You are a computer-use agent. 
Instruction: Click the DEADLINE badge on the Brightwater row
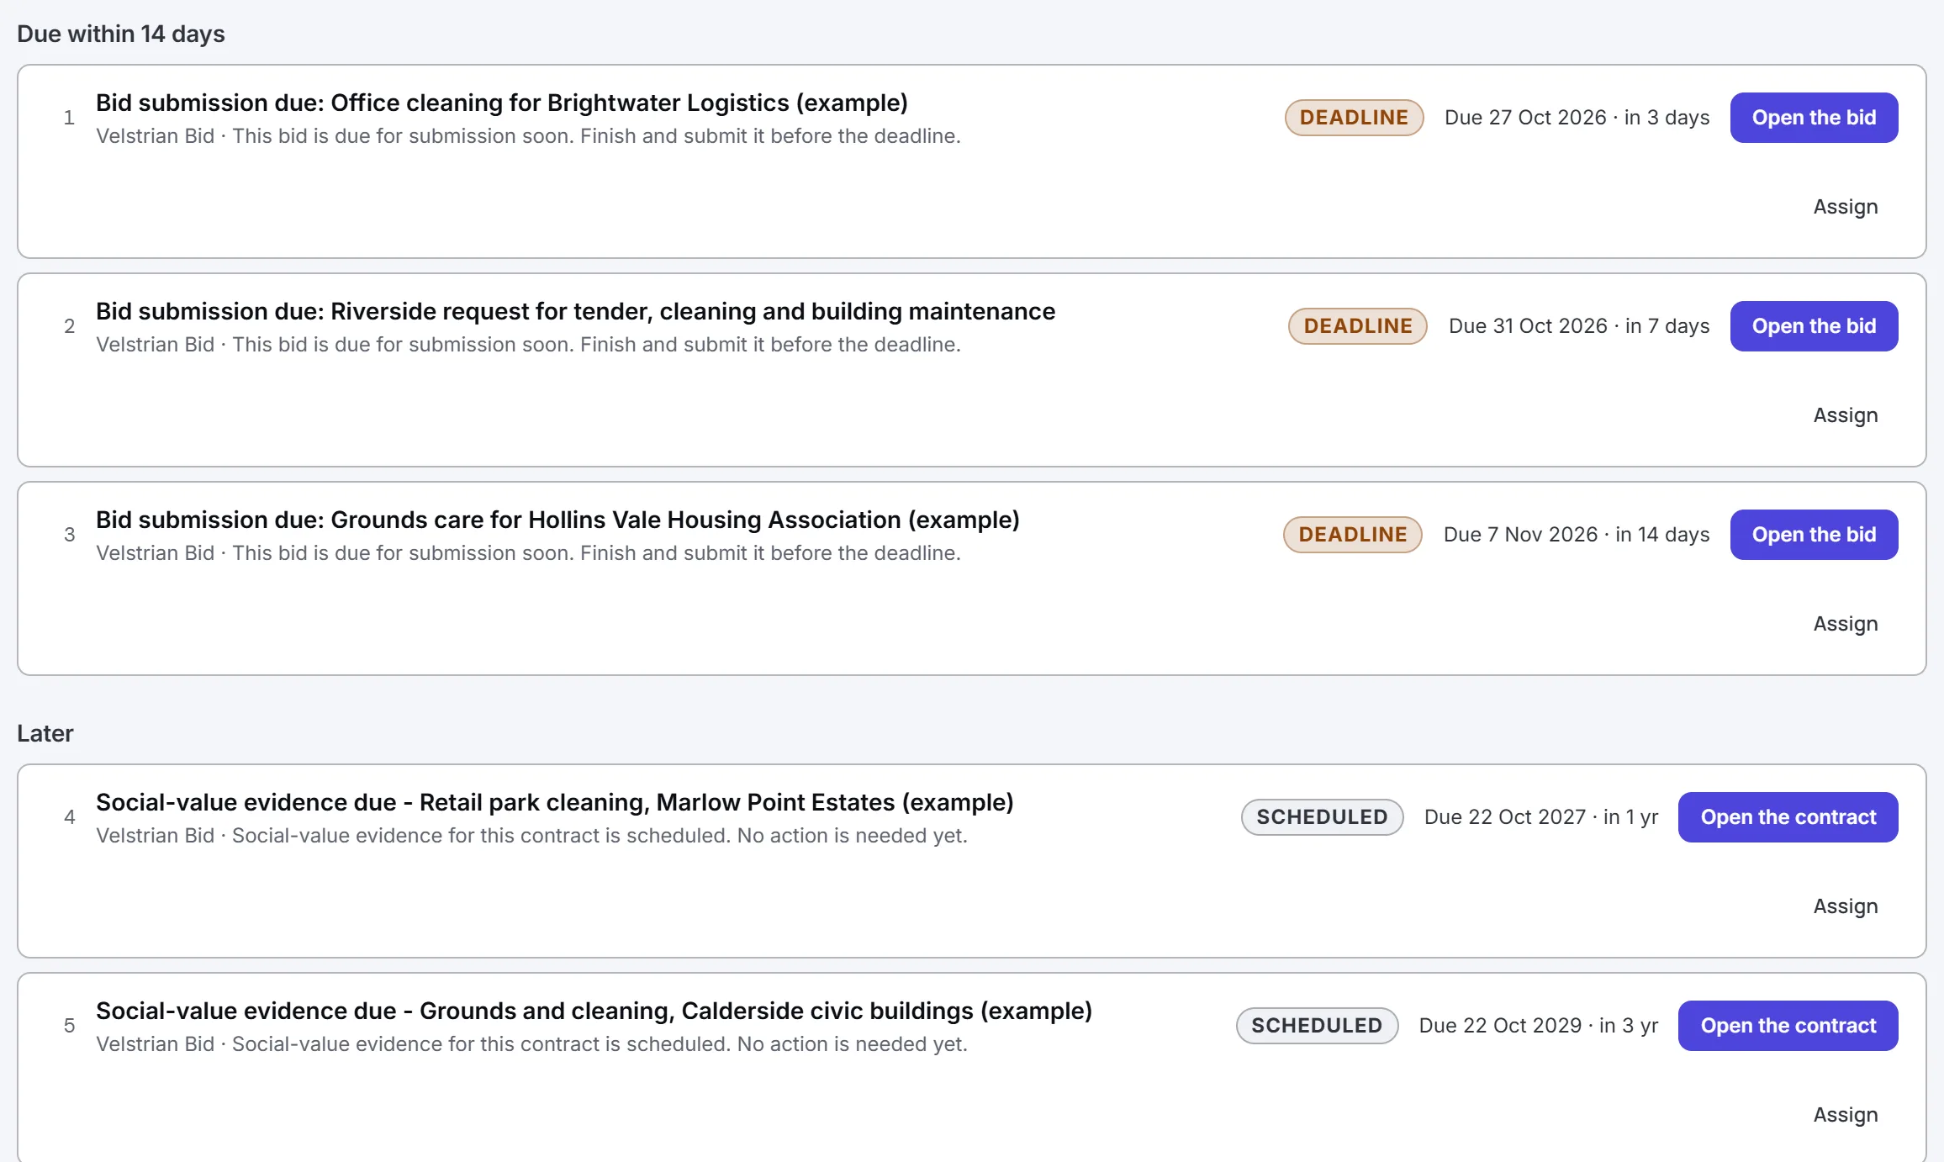coord(1354,118)
